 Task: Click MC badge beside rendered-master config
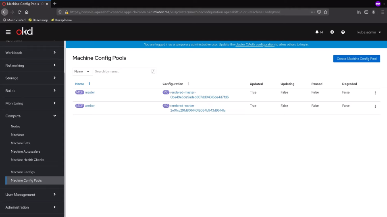click(166, 92)
